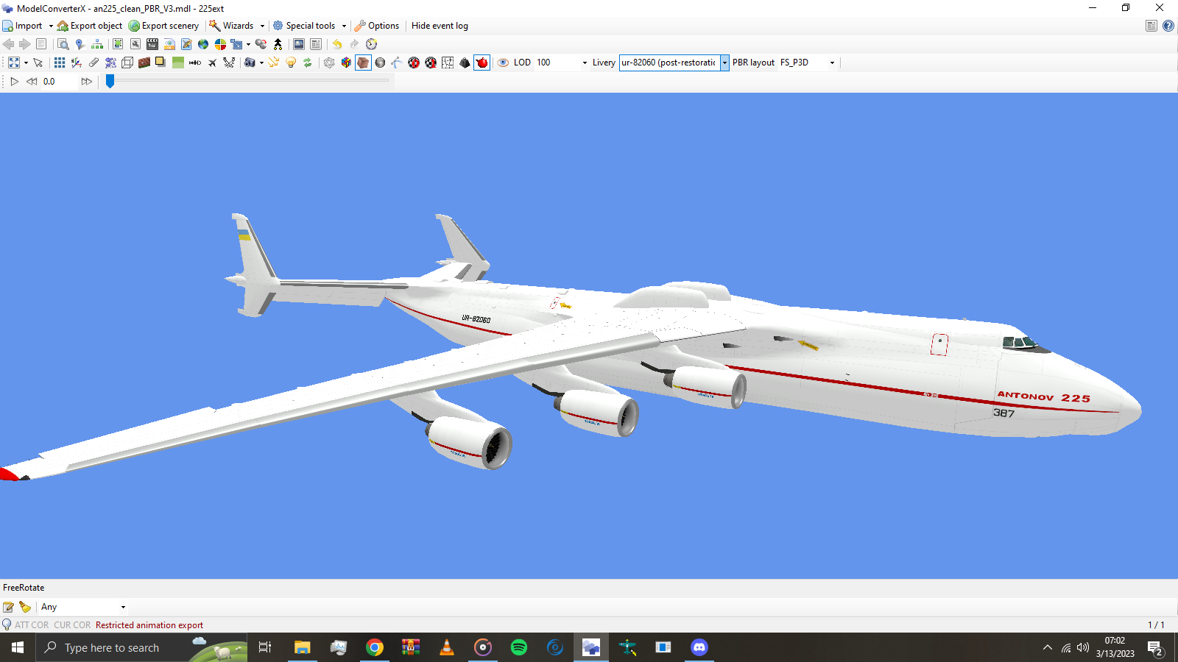Click the blue camera icon
Screen dimensions: 1178x662
[250, 63]
